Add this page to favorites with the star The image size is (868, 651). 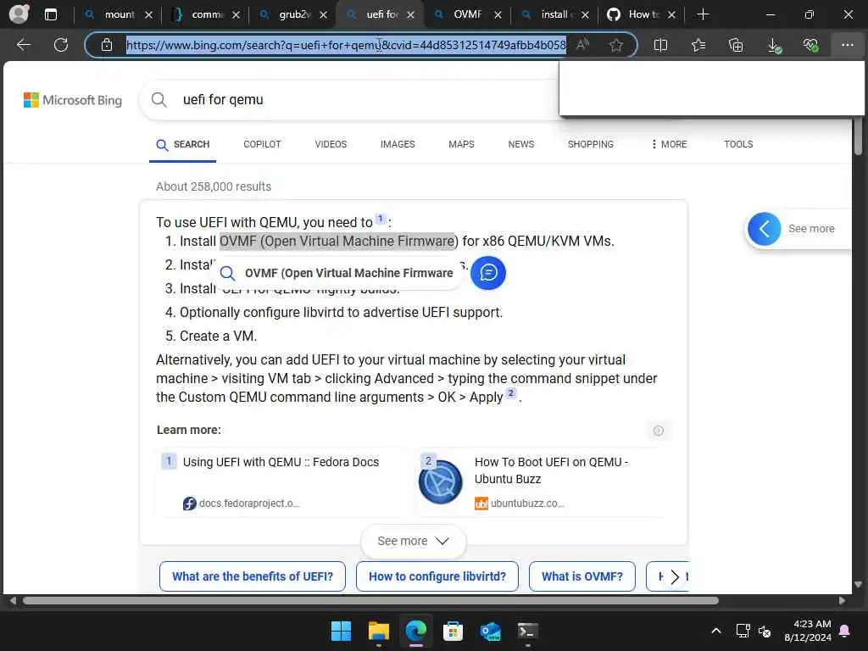click(x=615, y=45)
